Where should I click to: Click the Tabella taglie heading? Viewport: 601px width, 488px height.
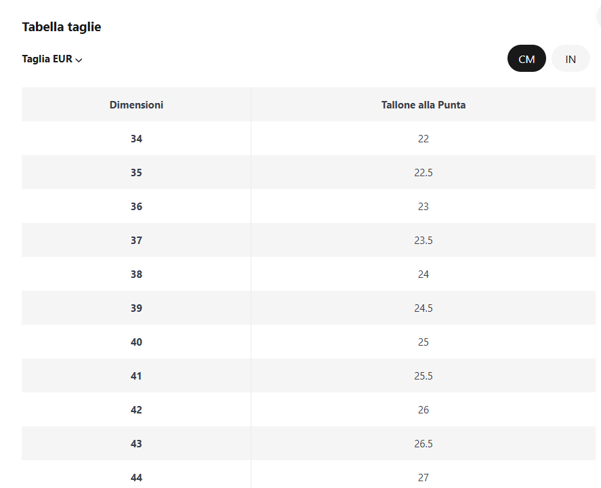pyautogui.click(x=62, y=27)
